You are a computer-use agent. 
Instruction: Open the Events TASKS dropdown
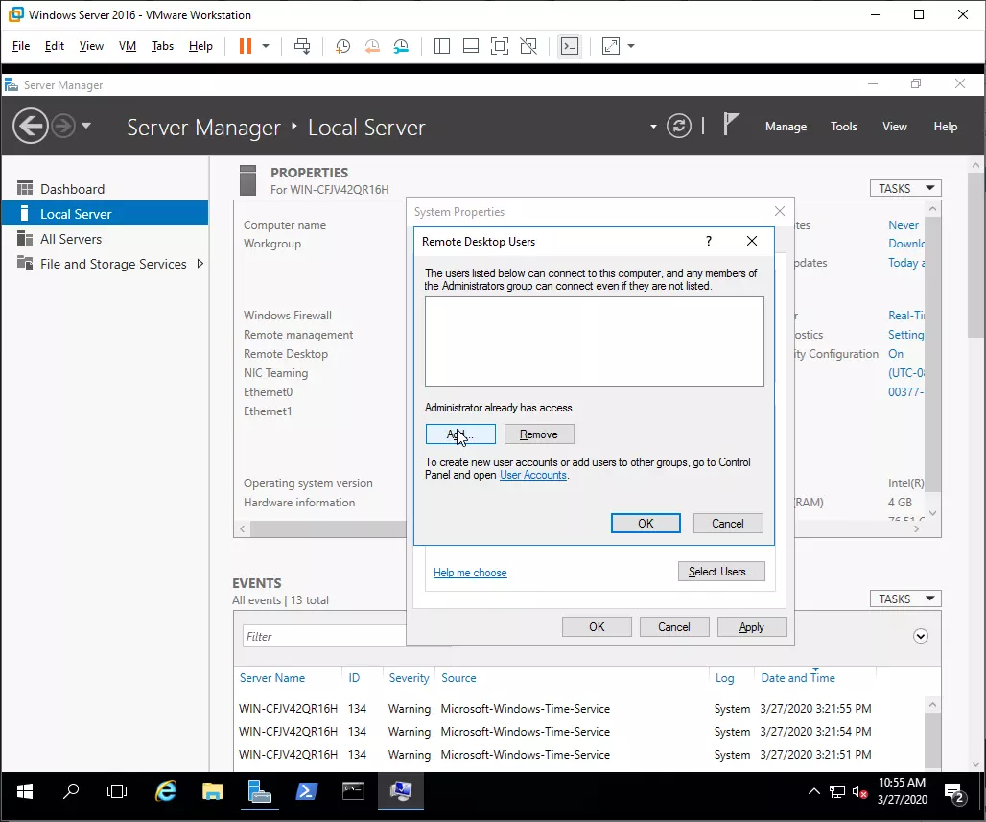(x=905, y=599)
